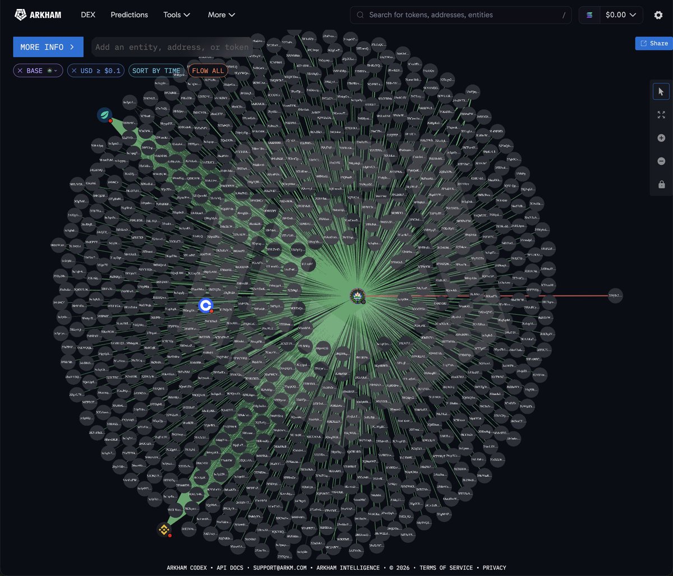Viewport: 673px width, 576px height.
Task: Toggle the FLOW ALL filter
Action: [208, 71]
